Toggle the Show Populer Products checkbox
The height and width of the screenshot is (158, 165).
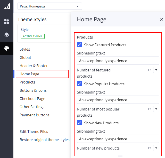(79, 84)
